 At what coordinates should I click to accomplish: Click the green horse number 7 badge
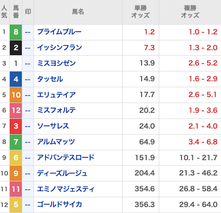pyautogui.click(x=16, y=142)
